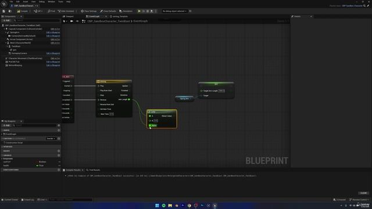This screenshot has height=209, width=372.
Task: Open the Content Drawer
Action: click(10, 200)
